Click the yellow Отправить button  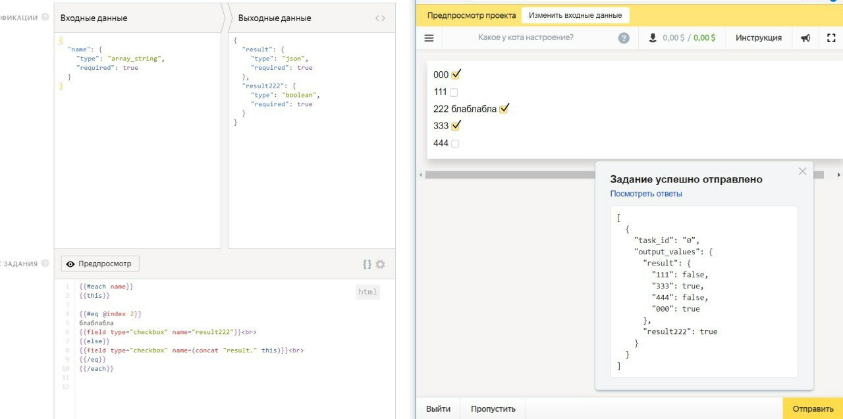813,408
